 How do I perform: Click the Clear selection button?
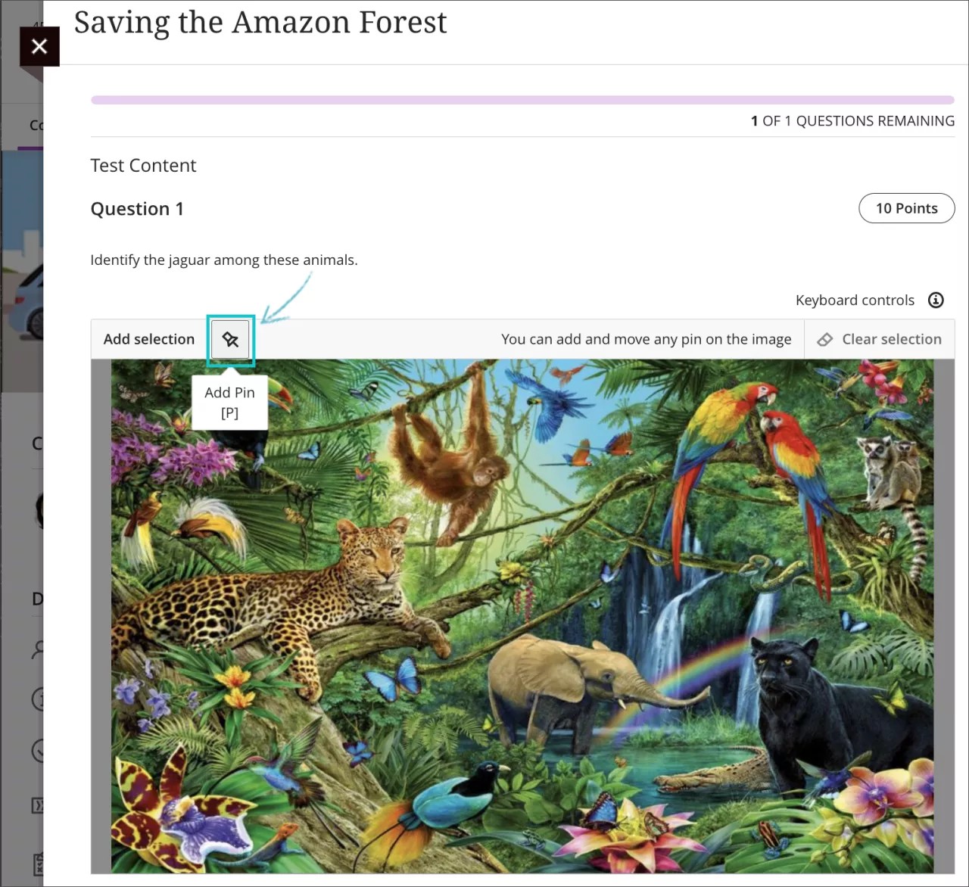coord(880,340)
